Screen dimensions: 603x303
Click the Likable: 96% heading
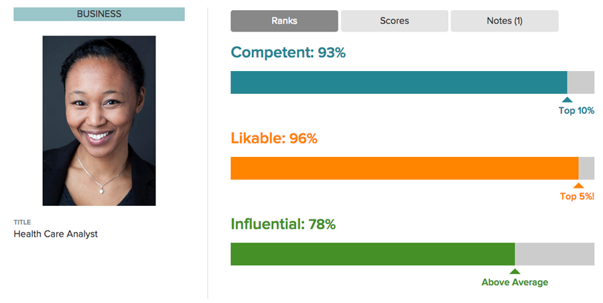pos(274,138)
